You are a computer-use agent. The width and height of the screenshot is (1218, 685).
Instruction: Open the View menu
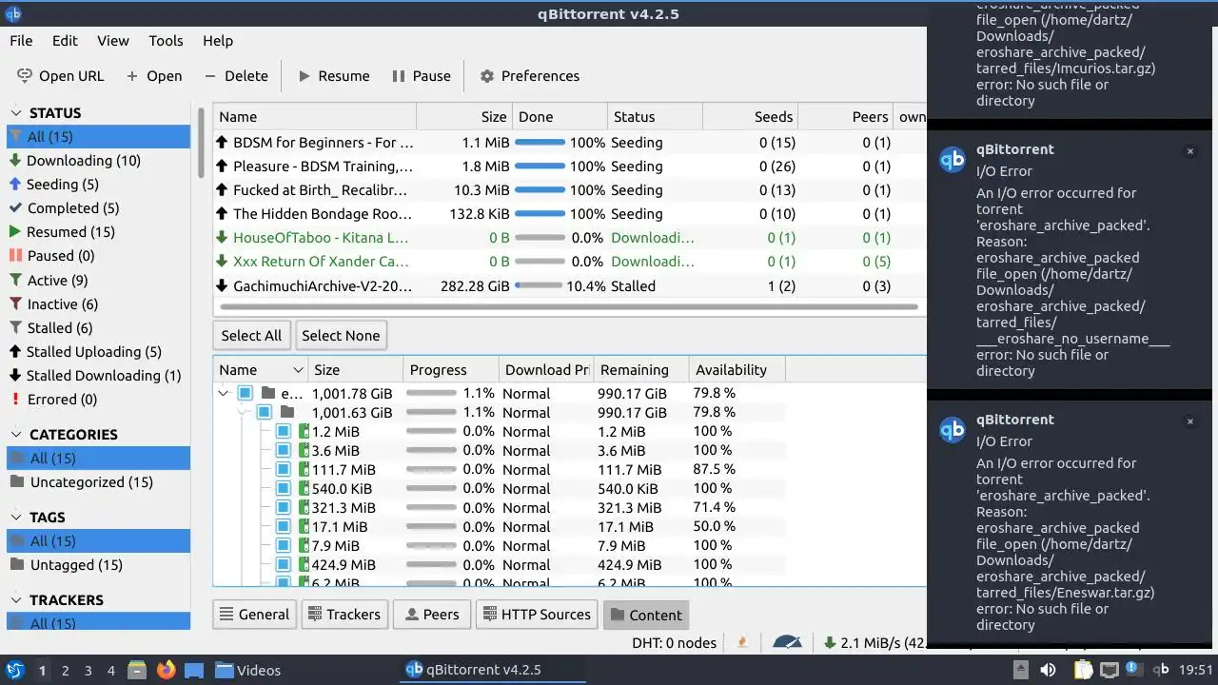[x=113, y=41]
